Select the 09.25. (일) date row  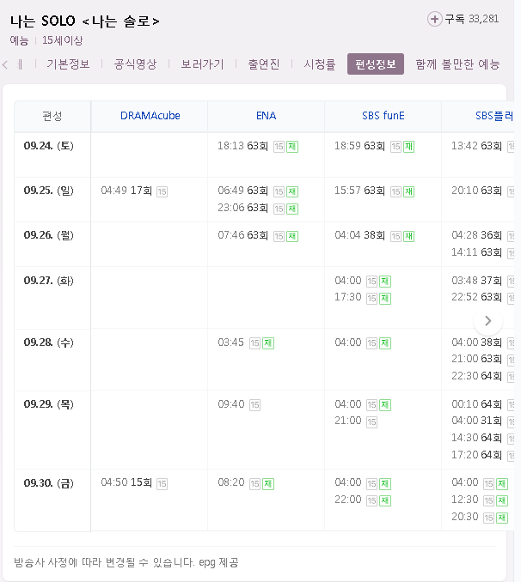[49, 191]
